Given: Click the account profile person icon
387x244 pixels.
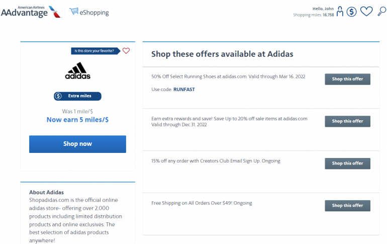Looking at the screenshot, I should point(340,11).
